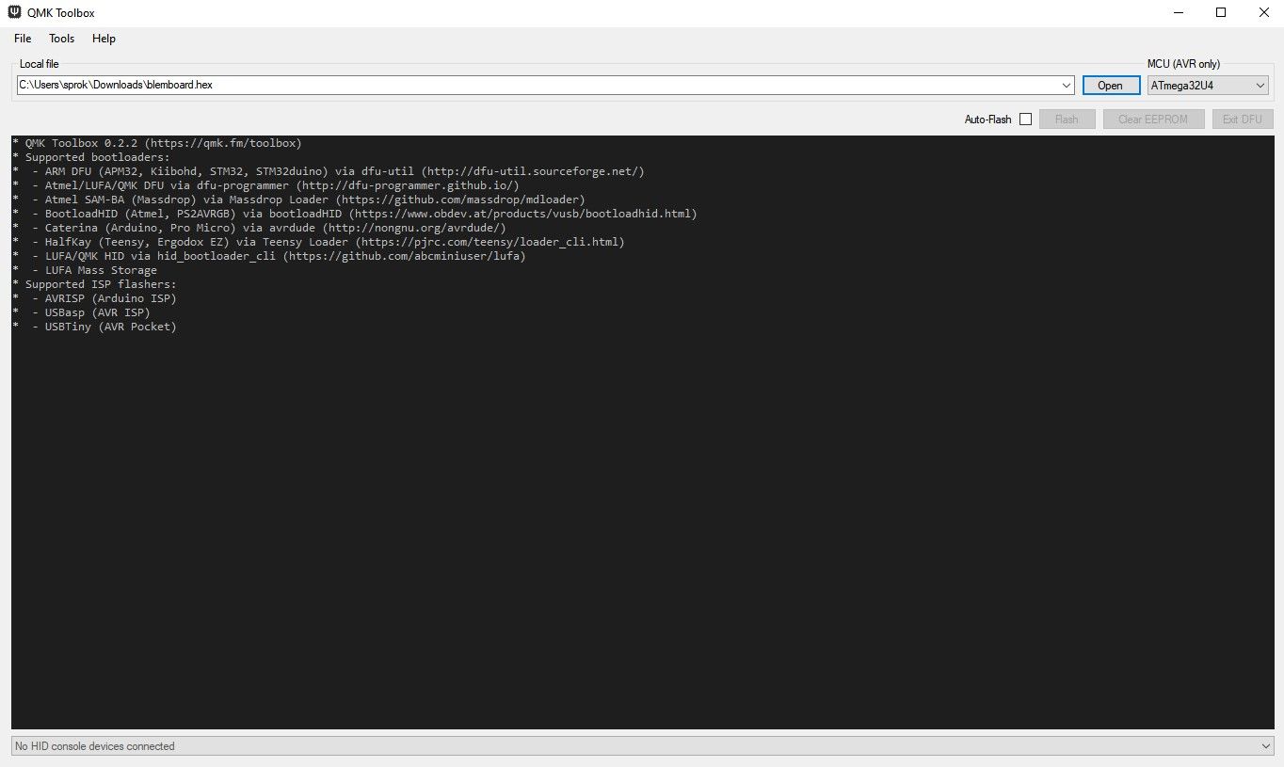This screenshot has height=767, width=1284.
Task: Select the blemboard.hex path text
Action: pyautogui.click(x=113, y=85)
